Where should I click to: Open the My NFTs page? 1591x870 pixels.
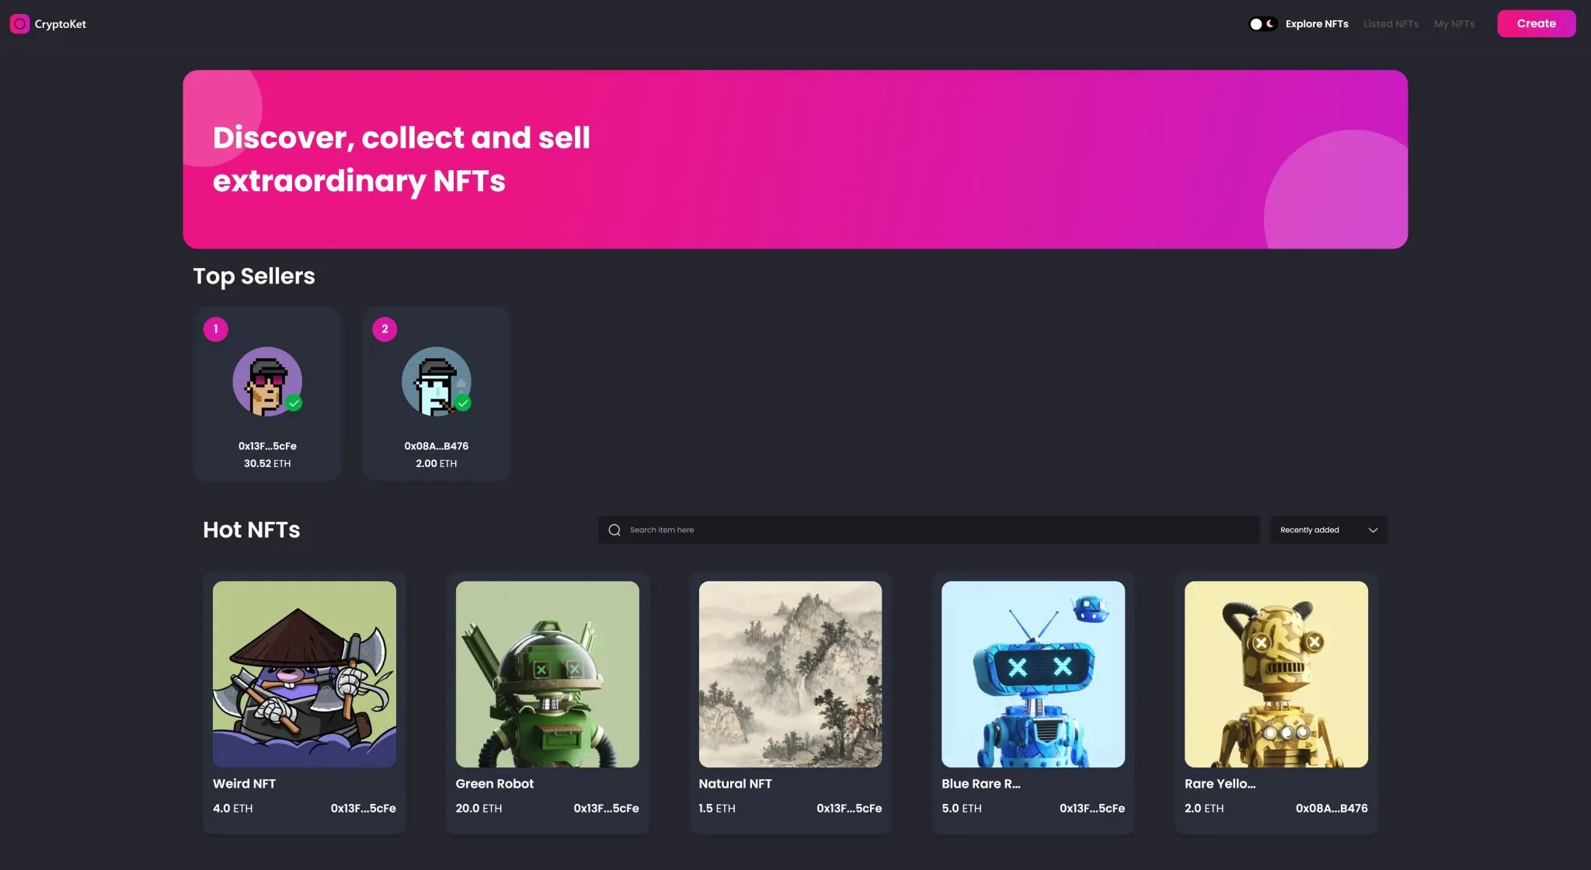[x=1453, y=24]
